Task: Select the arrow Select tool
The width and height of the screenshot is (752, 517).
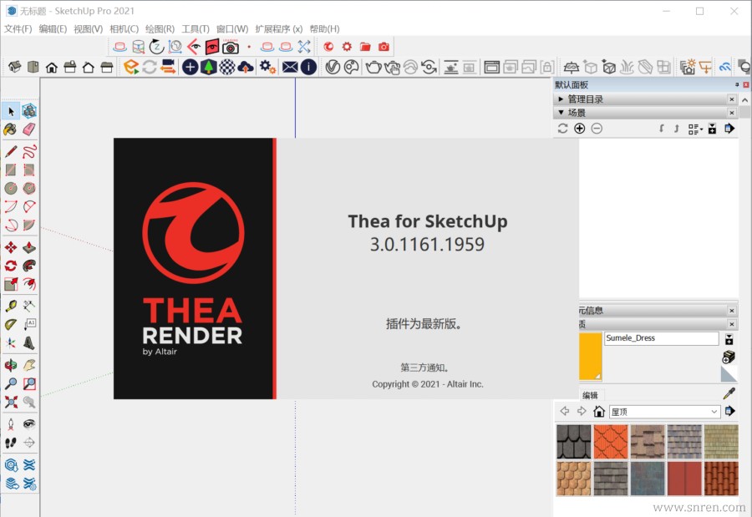Action: point(11,111)
